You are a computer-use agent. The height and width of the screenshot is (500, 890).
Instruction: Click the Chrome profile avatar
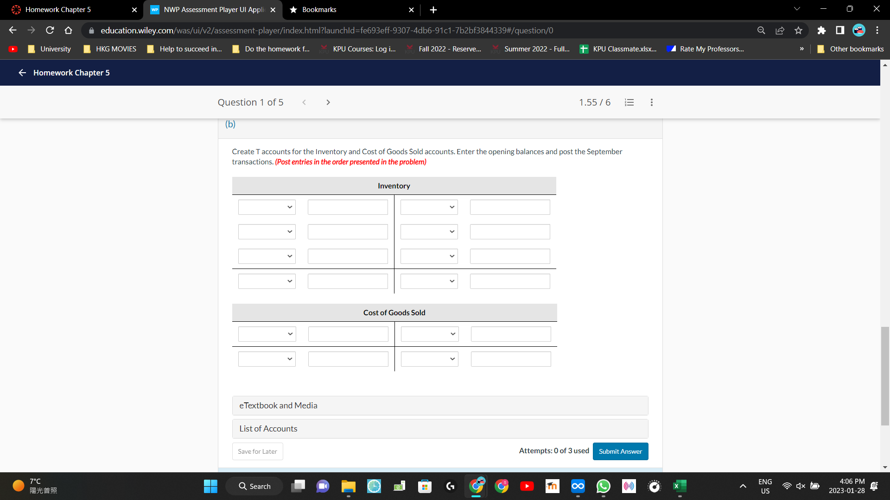click(x=858, y=30)
